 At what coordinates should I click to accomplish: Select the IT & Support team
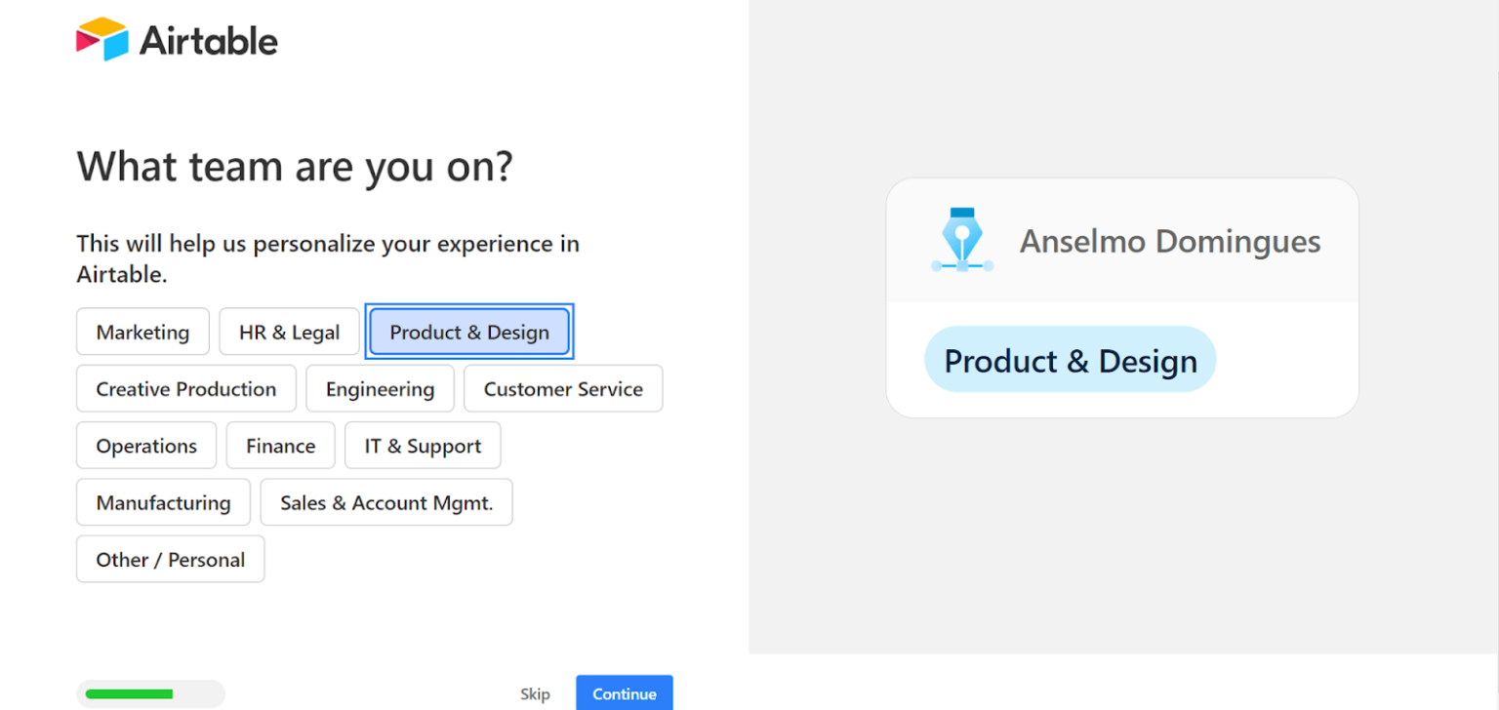(423, 445)
